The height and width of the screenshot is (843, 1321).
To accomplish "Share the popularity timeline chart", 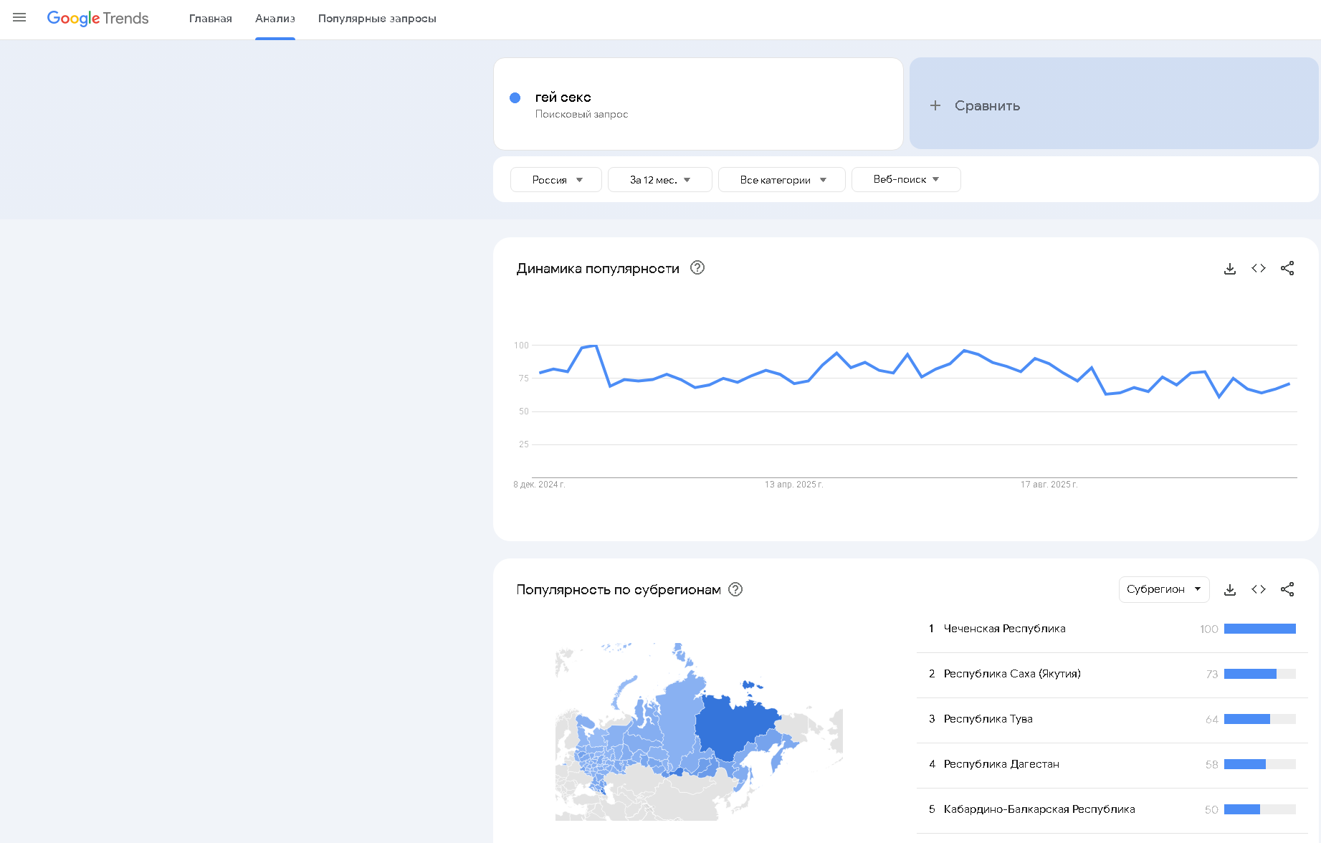I will click(1287, 268).
